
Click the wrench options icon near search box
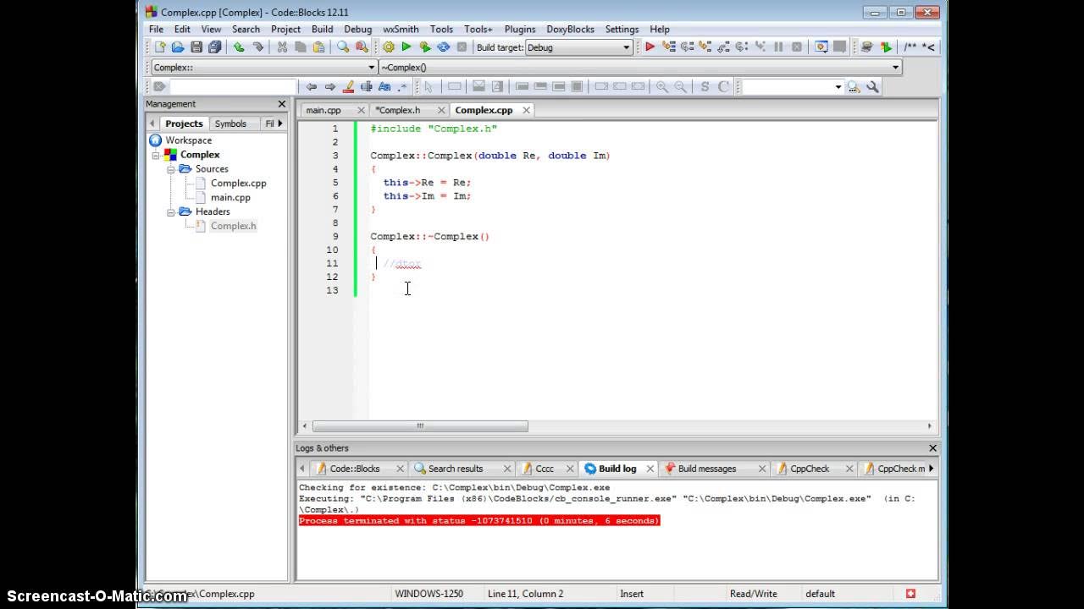point(873,86)
